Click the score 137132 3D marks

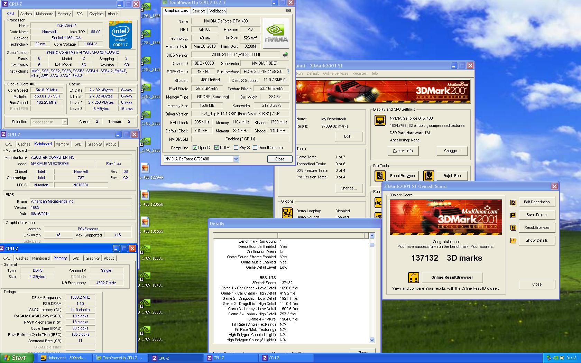click(446, 258)
